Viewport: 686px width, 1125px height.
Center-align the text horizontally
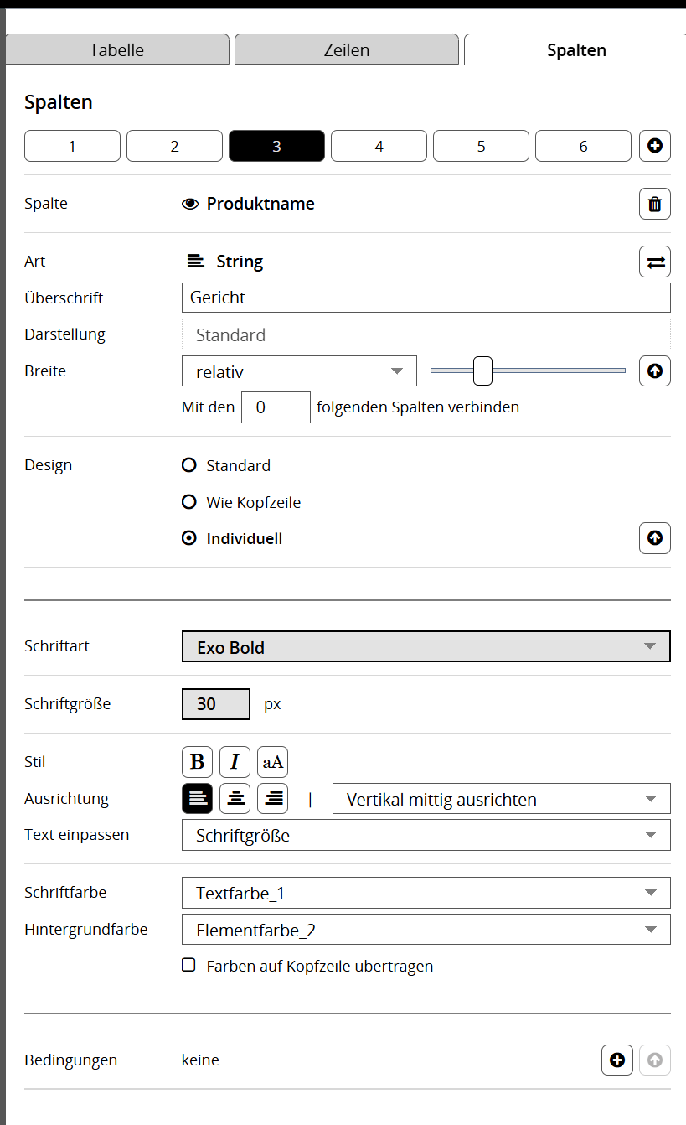[235, 799]
